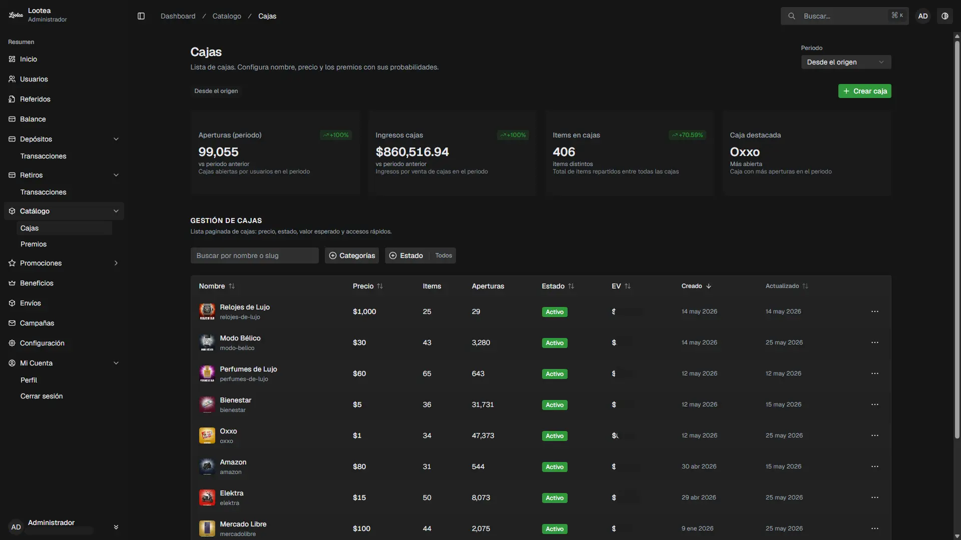Open the Periodo dropdown Desde el origen
Image resolution: width=961 pixels, height=540 pixels.
coord(846,62)
